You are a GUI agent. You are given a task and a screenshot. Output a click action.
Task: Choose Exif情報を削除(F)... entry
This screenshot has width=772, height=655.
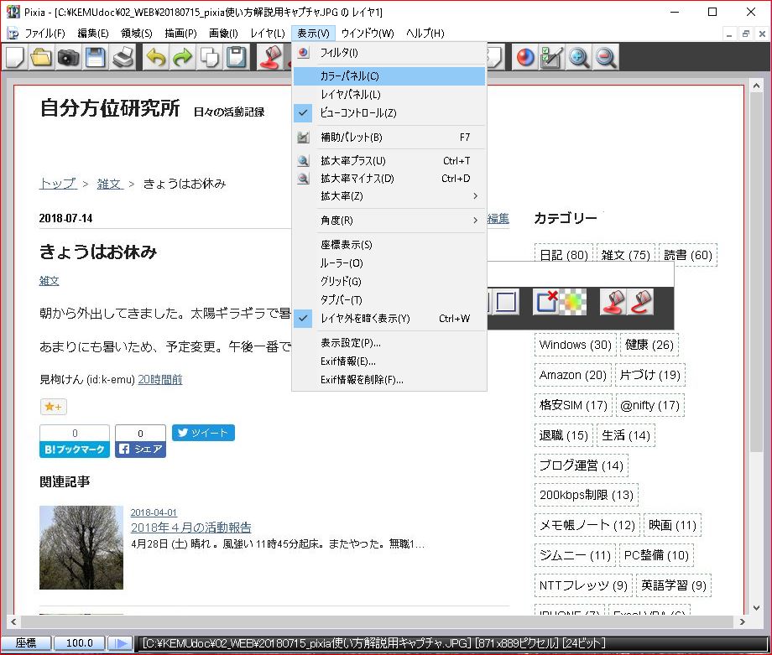point(389,380)
